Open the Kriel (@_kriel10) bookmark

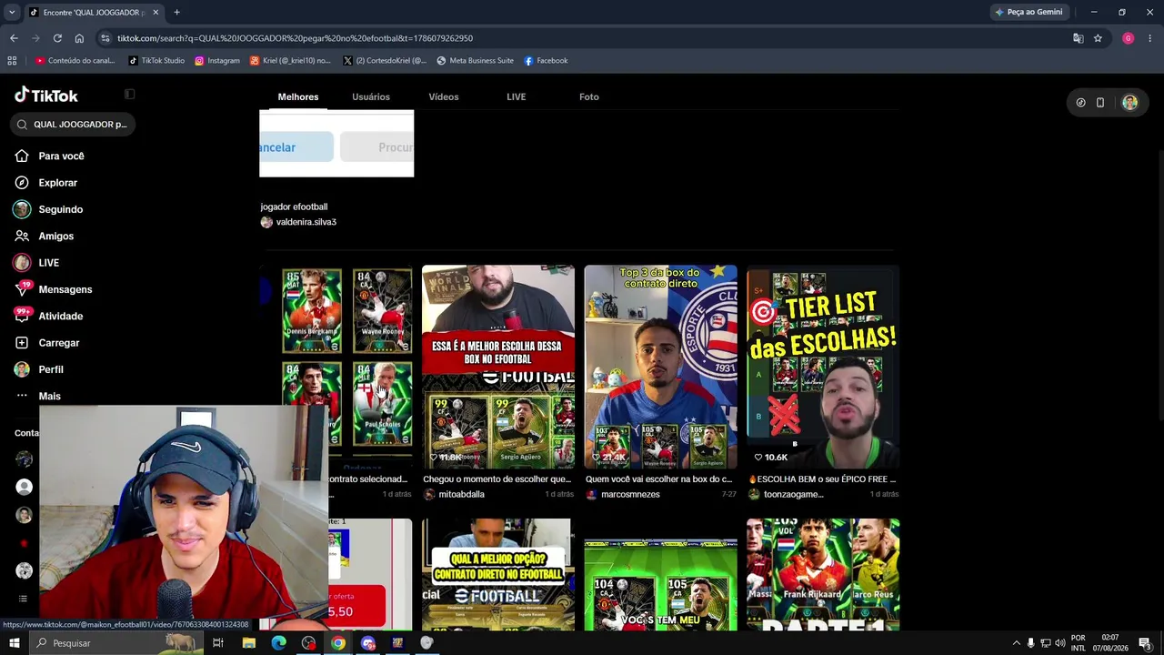click(290, 61)
